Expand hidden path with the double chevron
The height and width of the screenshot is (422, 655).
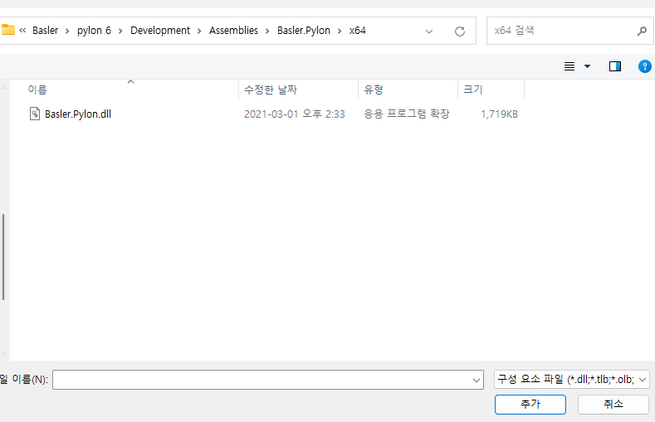22,31
